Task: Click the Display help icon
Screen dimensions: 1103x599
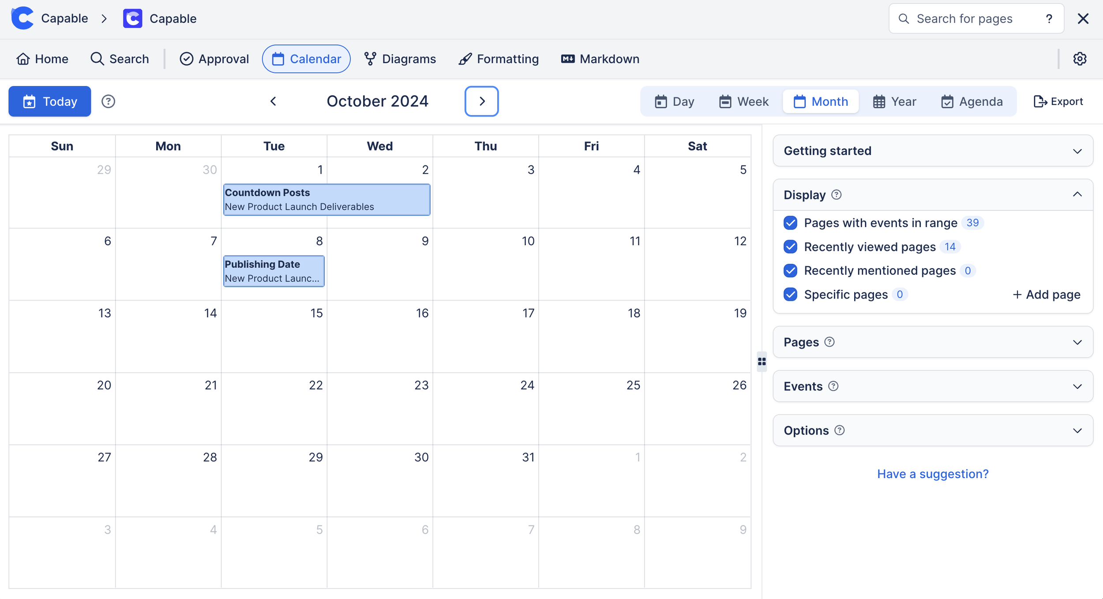Action: [836, 195]
